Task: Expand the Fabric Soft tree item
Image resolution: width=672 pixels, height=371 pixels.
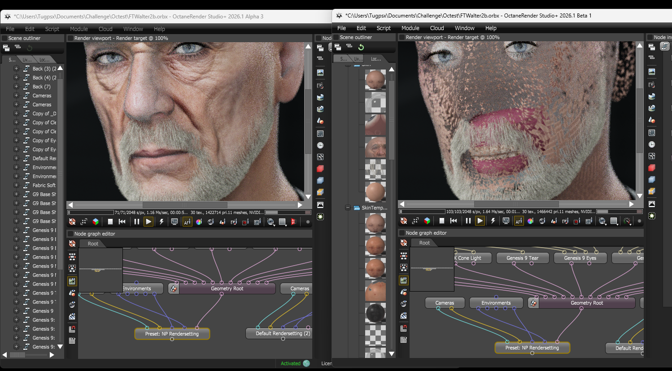Action: click(x=16, y=185)
